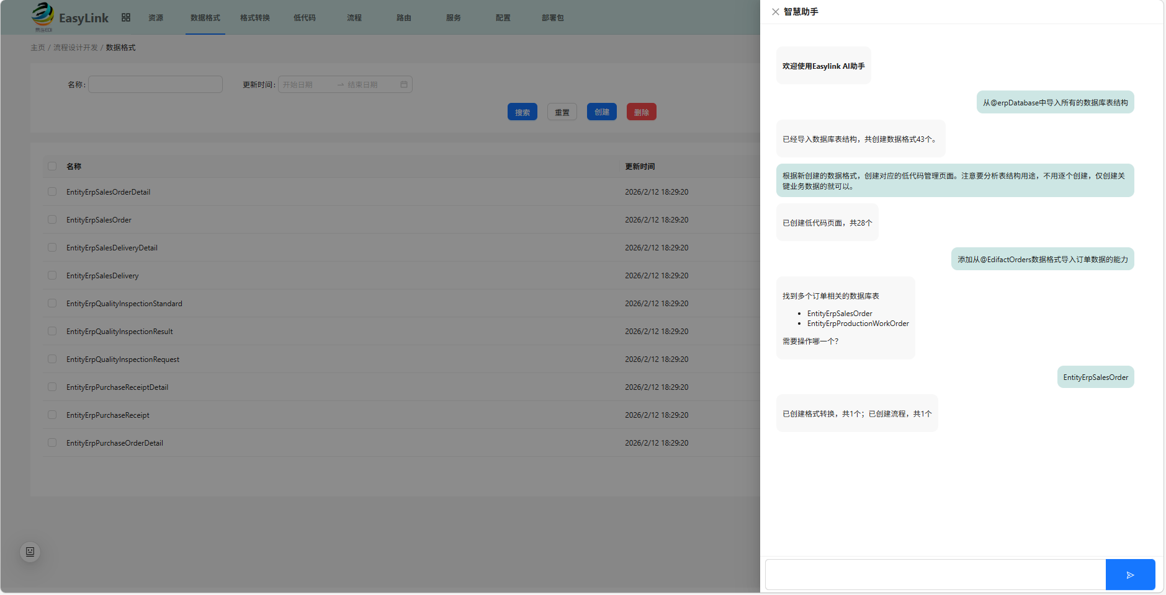This screenshot has width=1166, height=595.
Task: Click the 重置 button
Action: tap(562, 112)
